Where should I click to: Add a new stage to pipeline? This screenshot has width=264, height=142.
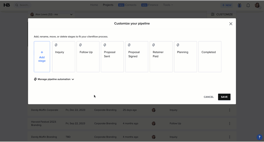click(x=42, y=57)
